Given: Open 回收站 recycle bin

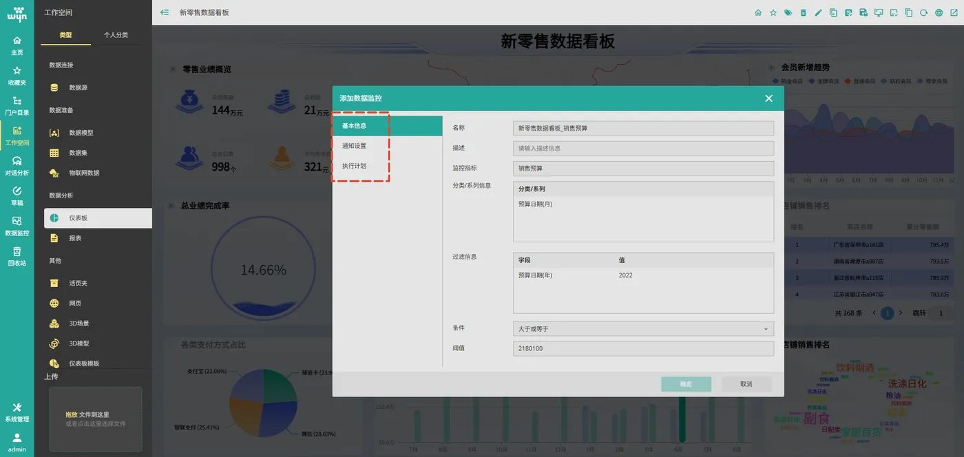Looking at the screenshot, I should 17,256.
